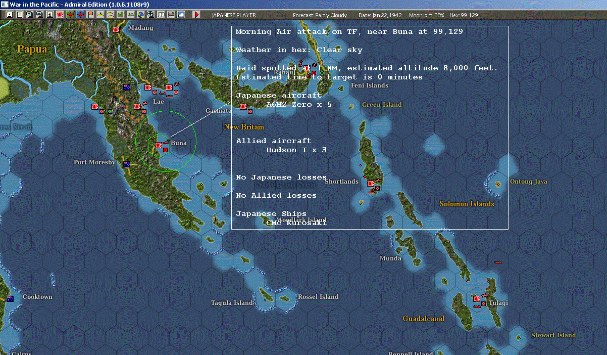The height and width of the screenshot is (355, 607).
Task: Click the 'Papua' region label
Action: [32, 49]
